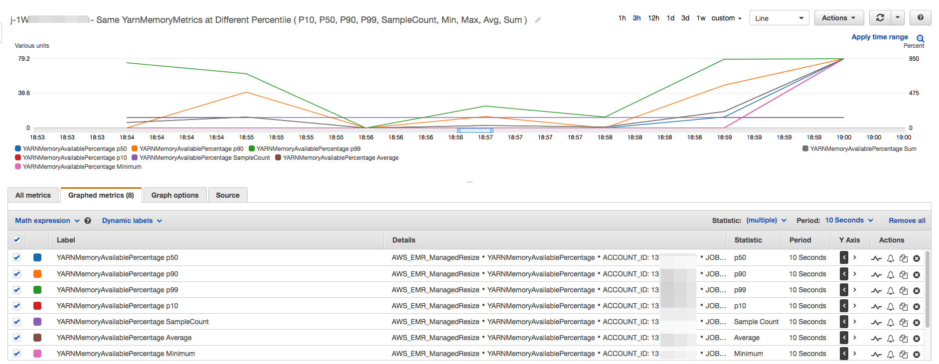This screenshot has height=364, width=939.
Task: Remove the p90 metric with its X icon
Action: click(x=916, y=275)
